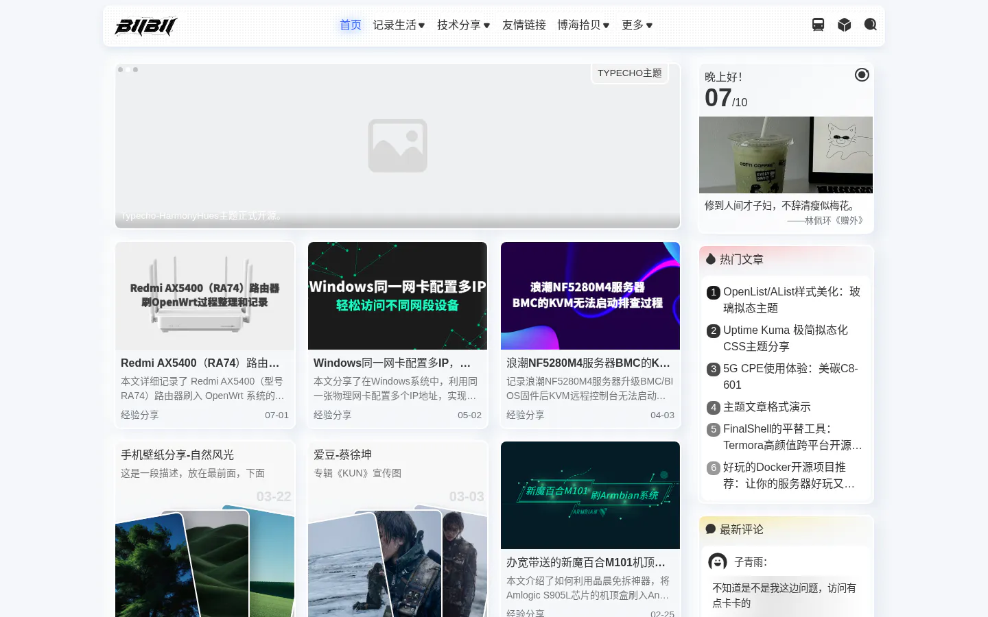This screenshot has width=988, height=617.
Task: Click 经验分享 category on the Redmi post
Action: tap(140, 415)
